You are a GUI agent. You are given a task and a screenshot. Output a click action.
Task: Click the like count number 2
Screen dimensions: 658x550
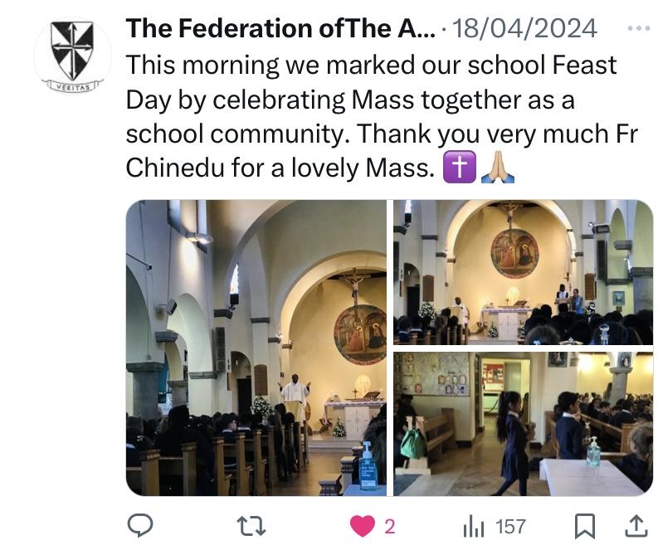[x=390, y=526]
